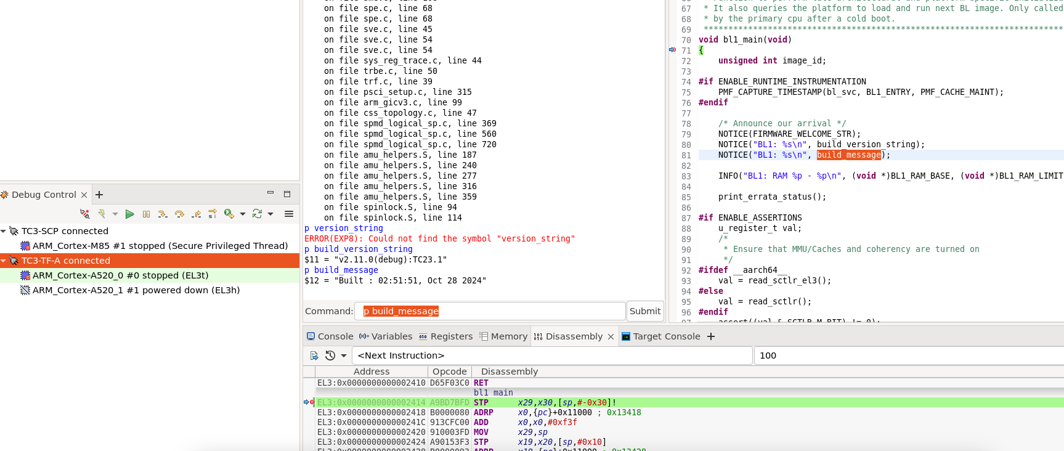Minimize the Debug Control panel
This screenshot has height=451, width=1064.
(x=270, y=193)
